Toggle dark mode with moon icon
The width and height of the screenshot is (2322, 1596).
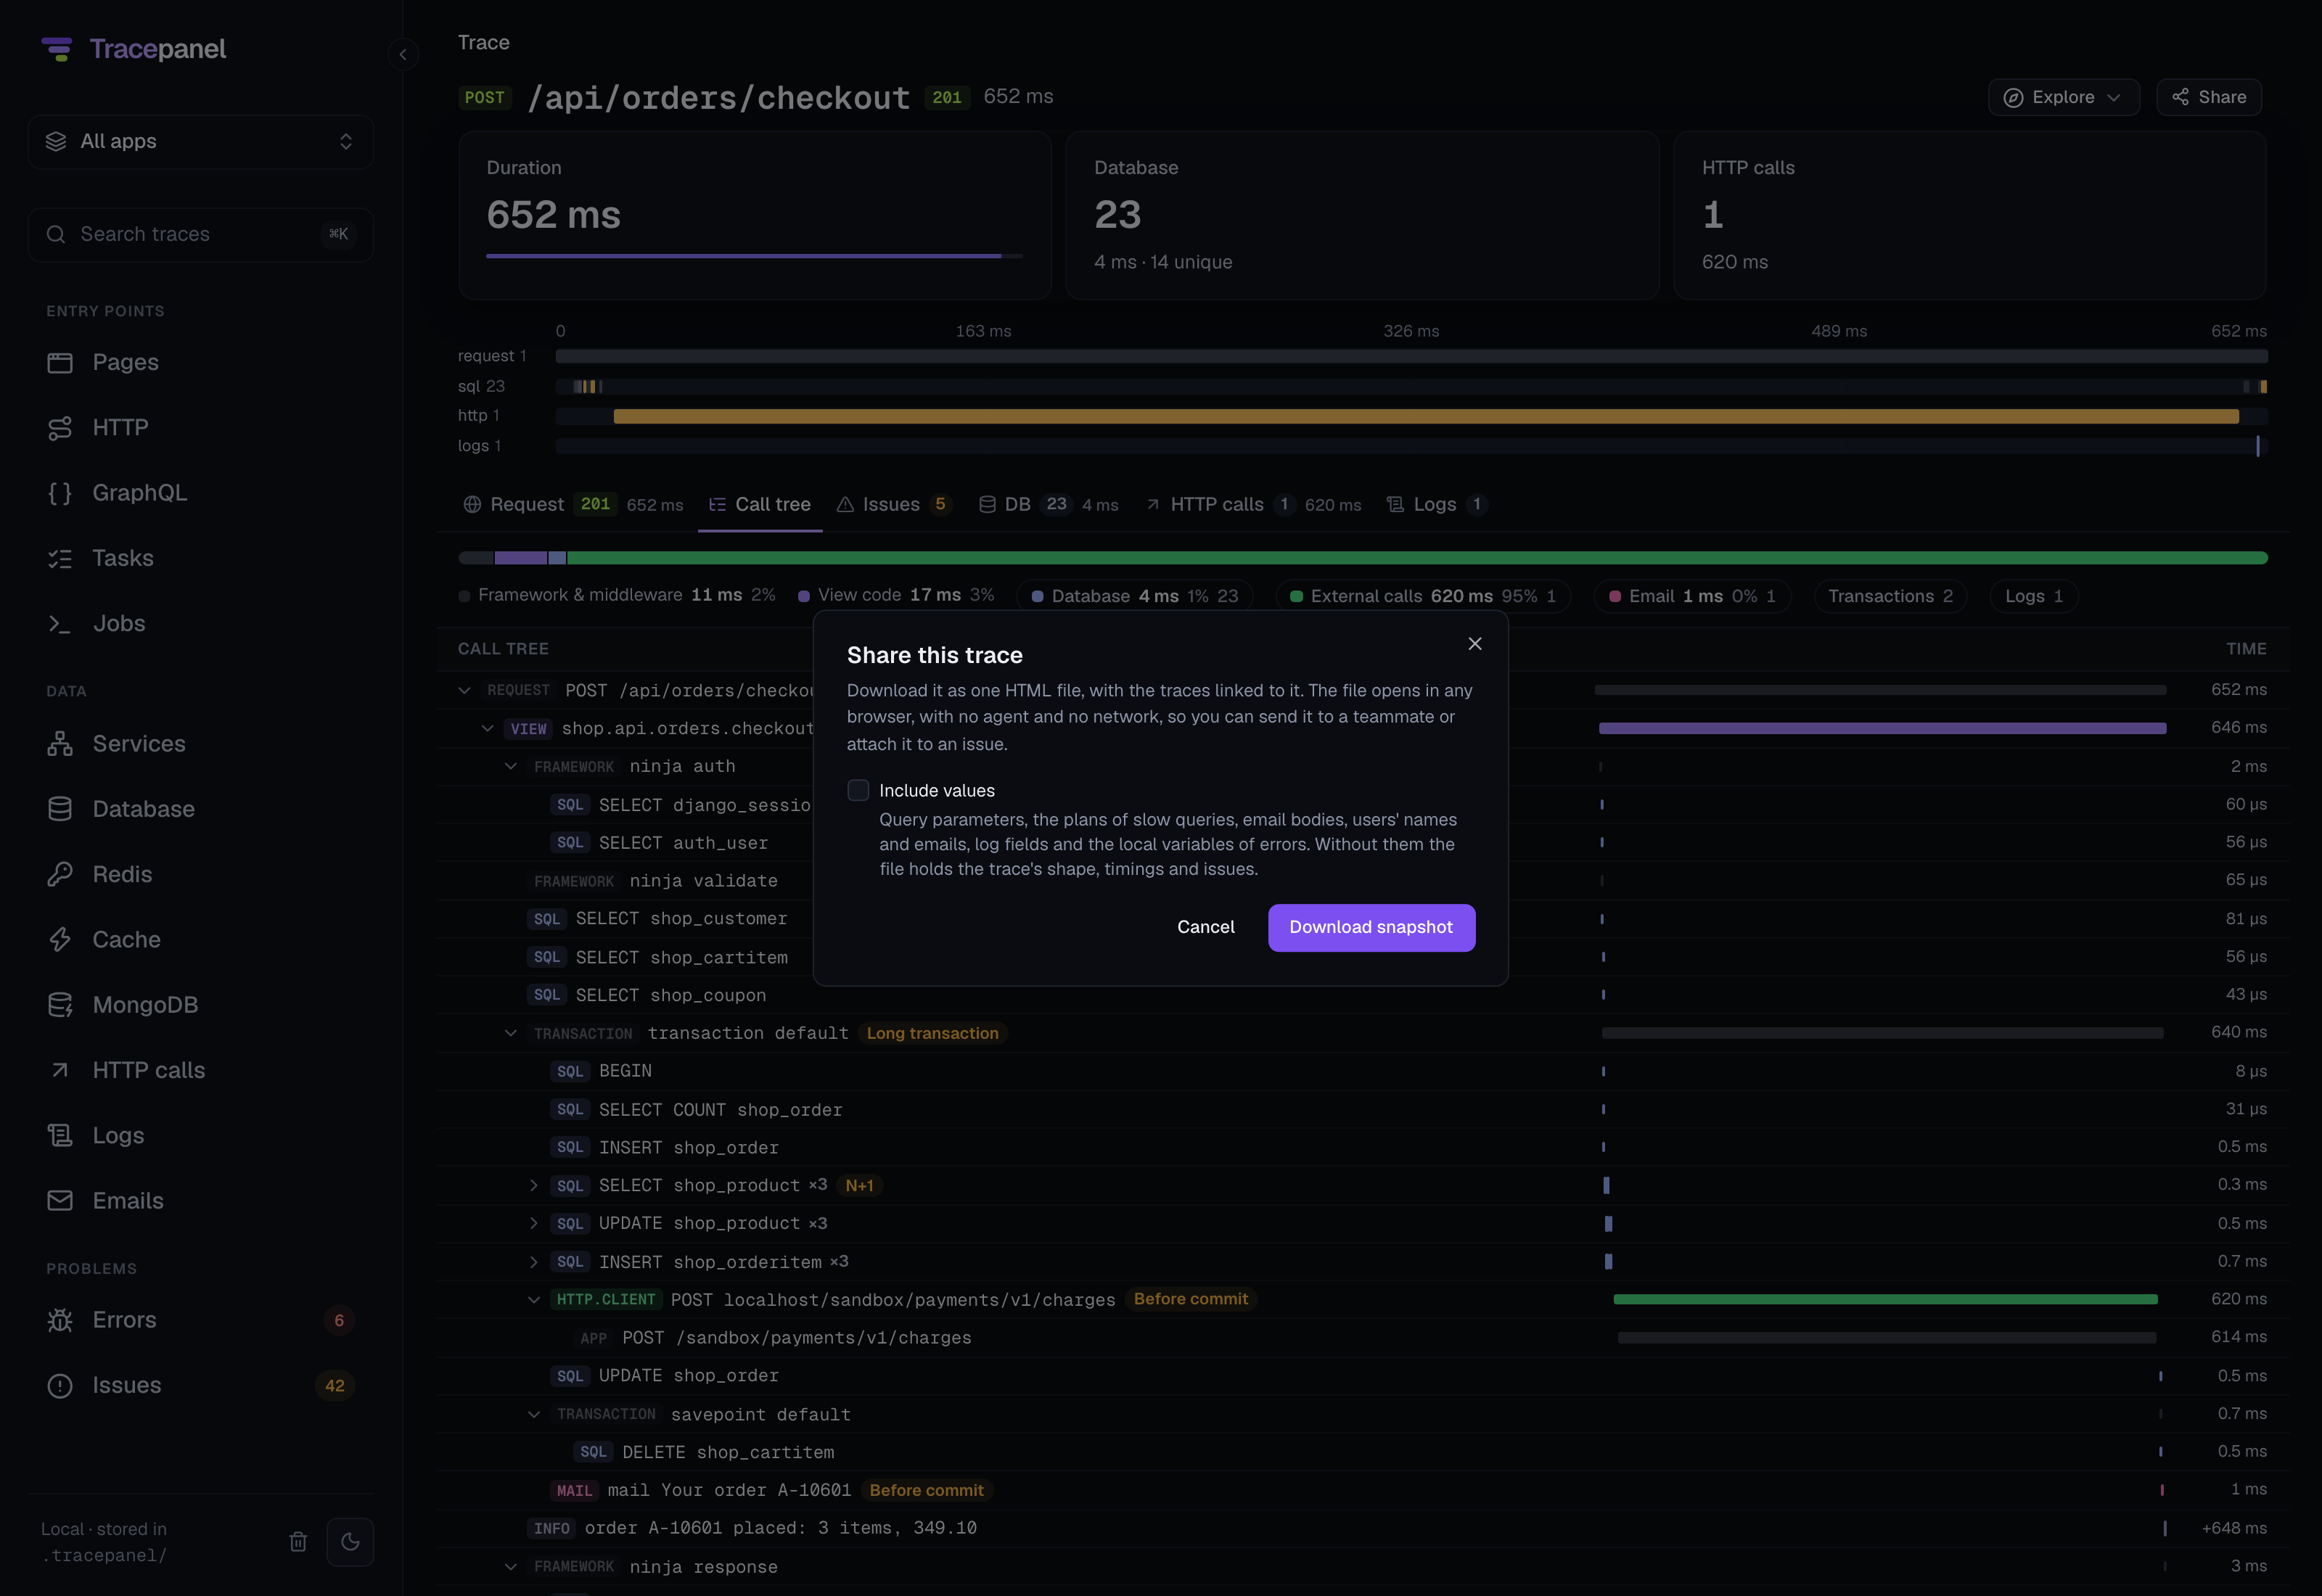[x=350, y=1542]
